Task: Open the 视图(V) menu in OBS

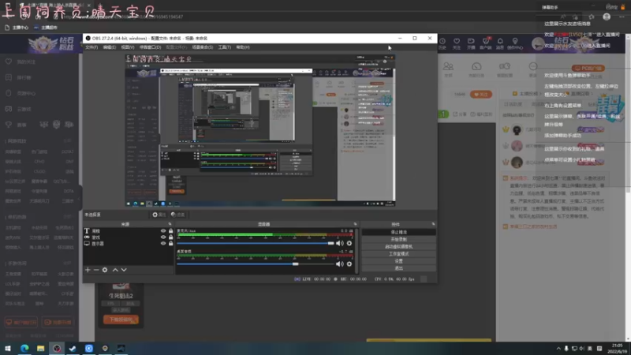Action: click(128, 47)
